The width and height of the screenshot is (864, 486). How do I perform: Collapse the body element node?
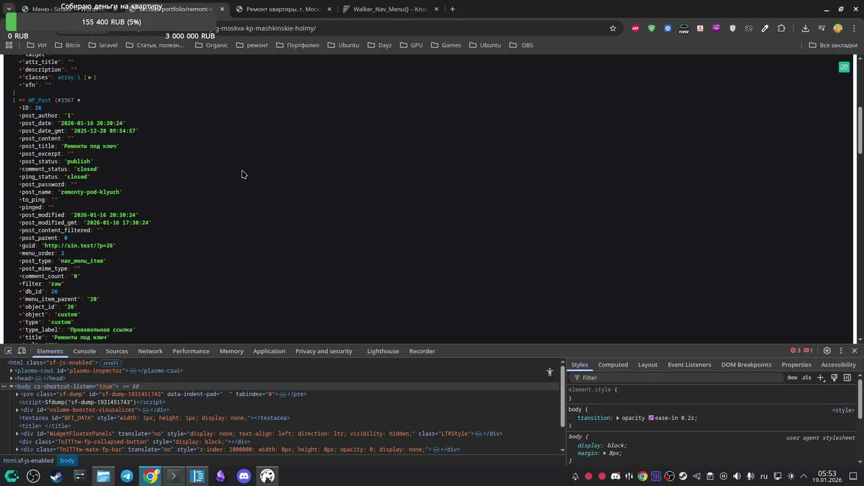[x=11, y=386]
